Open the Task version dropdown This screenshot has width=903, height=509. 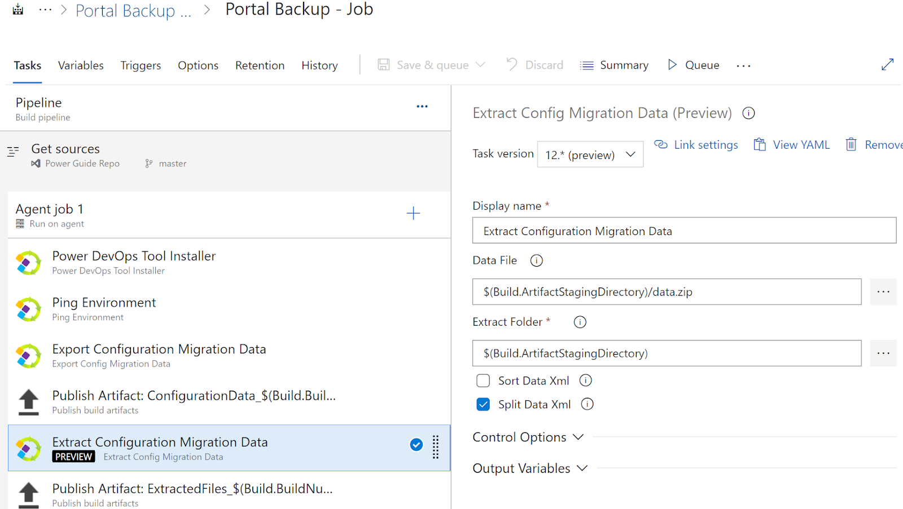[590, 154]
